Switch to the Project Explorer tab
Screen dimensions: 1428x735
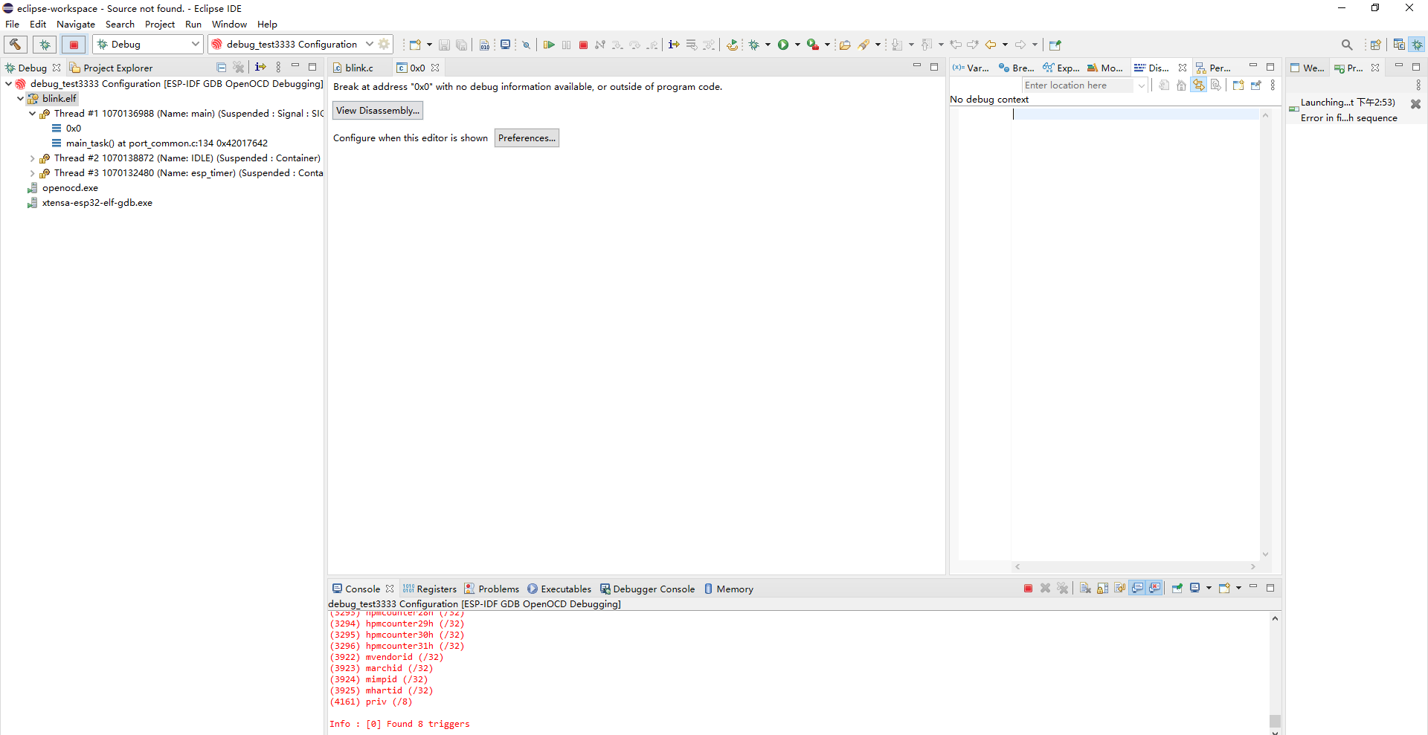(x=111, y=68)
